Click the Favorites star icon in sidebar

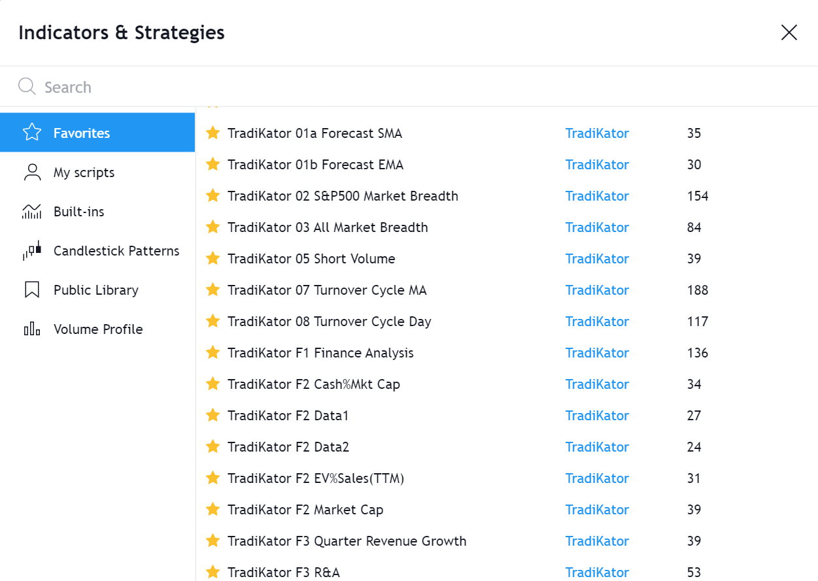tap(31, 133)
